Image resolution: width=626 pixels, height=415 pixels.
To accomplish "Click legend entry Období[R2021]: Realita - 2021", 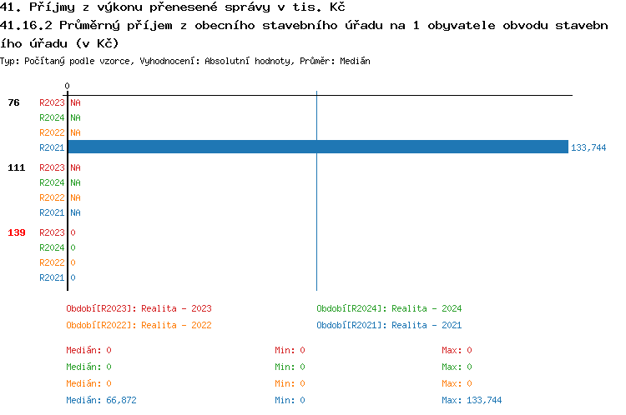I will [x=389, y=325].
